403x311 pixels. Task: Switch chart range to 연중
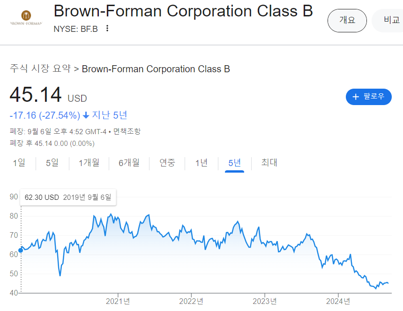[x=167, y=163]
